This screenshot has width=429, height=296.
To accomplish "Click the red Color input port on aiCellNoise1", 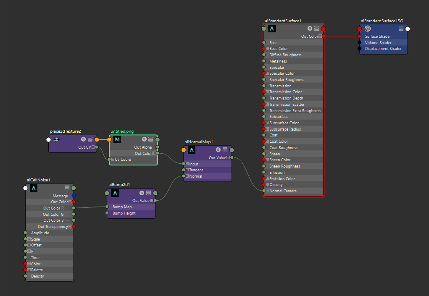I will point(26,264).
